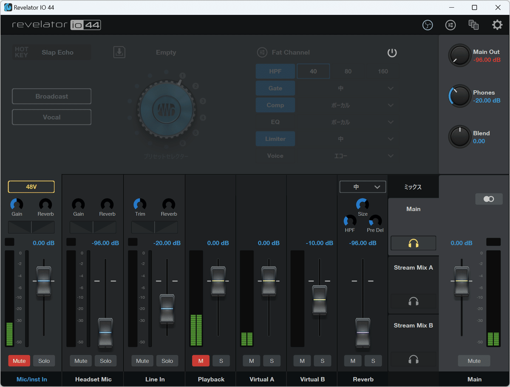Click the Line In Trim knob
Image resolution: width=510 pixels, height=387 pixels.
pos(140,204)
